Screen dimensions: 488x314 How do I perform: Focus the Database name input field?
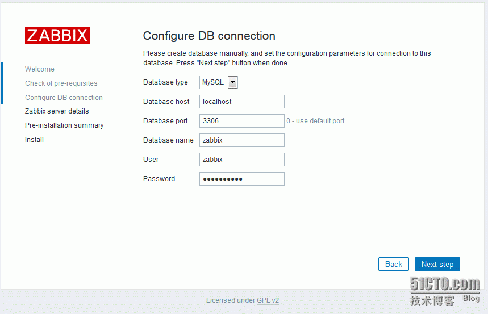click(242, 140)
